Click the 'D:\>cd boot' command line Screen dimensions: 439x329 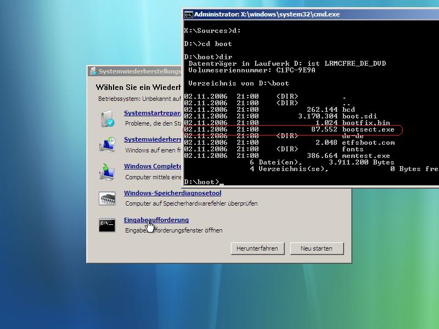click(x=208, y=44)
